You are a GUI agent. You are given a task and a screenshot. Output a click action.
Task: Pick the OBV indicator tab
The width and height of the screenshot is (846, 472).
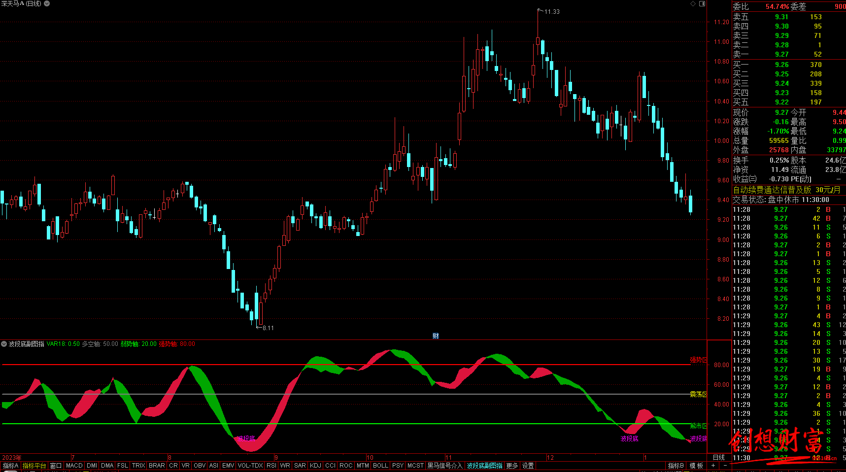tap(200, 466)
